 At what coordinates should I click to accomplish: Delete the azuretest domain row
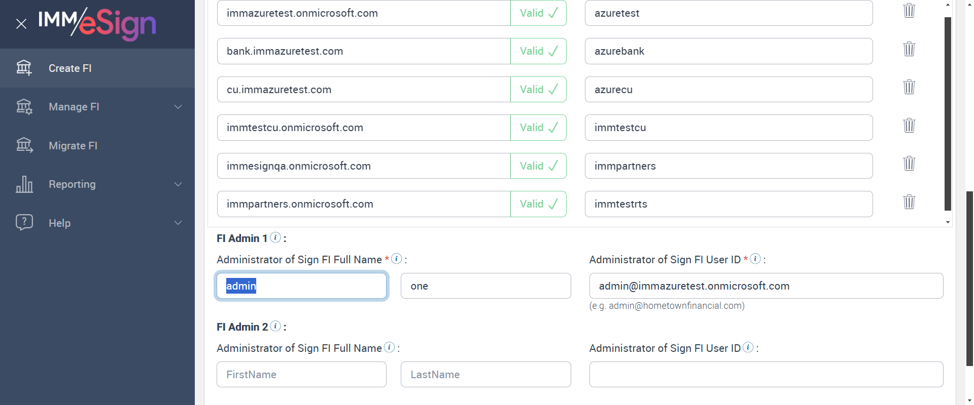tap(909, 11)
